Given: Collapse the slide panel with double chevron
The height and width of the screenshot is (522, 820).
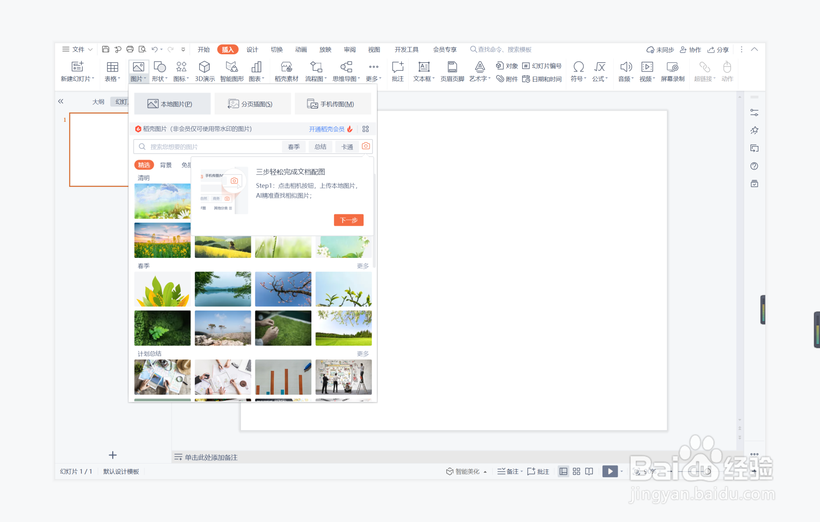Looking at the screenshot, I should point(61,101).
